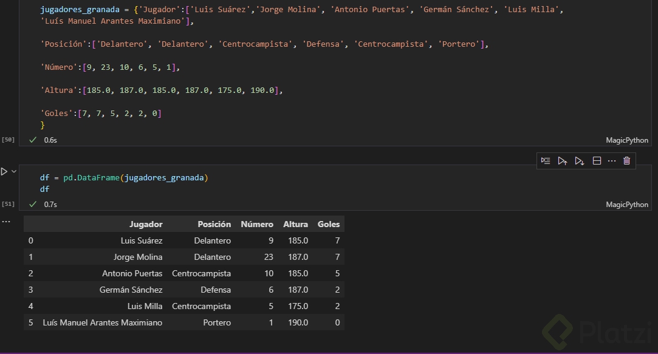Select table cell Luis Suárez
The image size is (658, 354).
click(142, 240)
